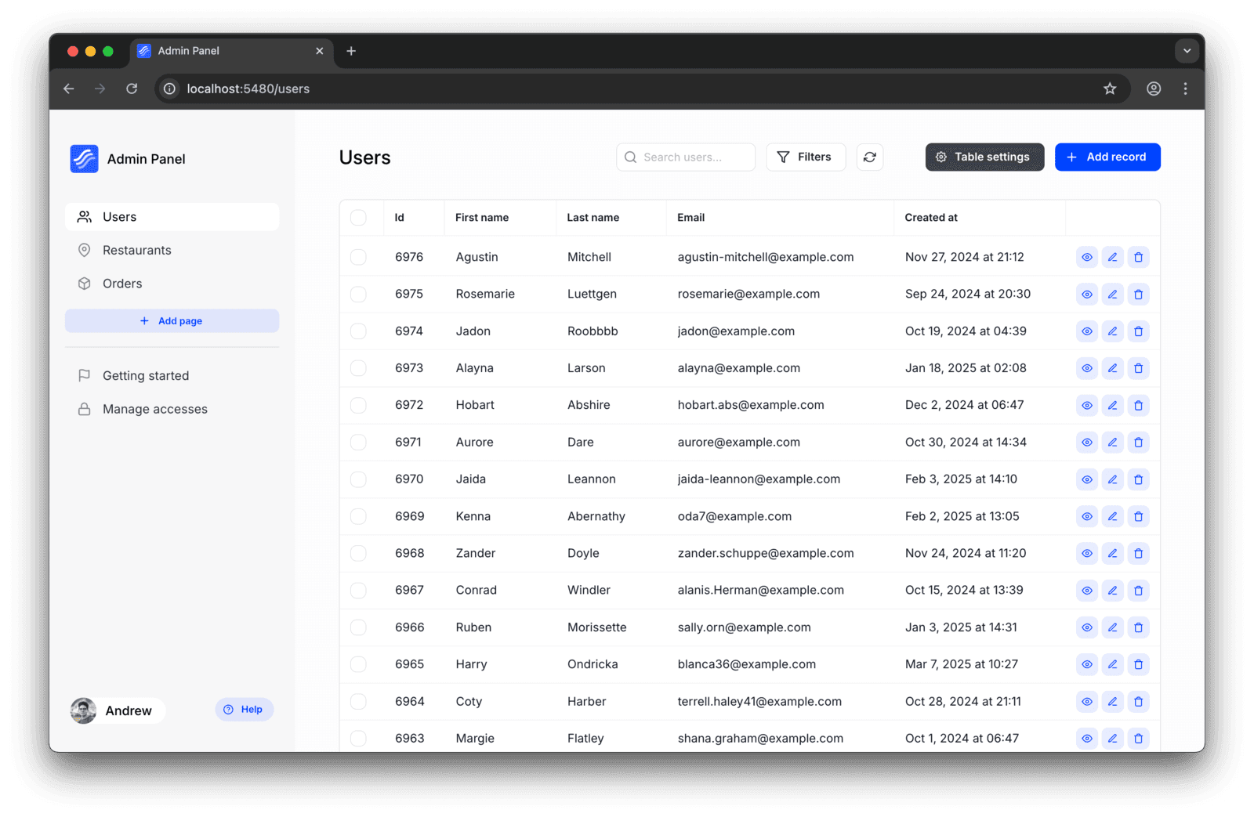1254x817 pixels.
Task: Delete the Jadon Roobbbb record
Action: coord(1138,331)
